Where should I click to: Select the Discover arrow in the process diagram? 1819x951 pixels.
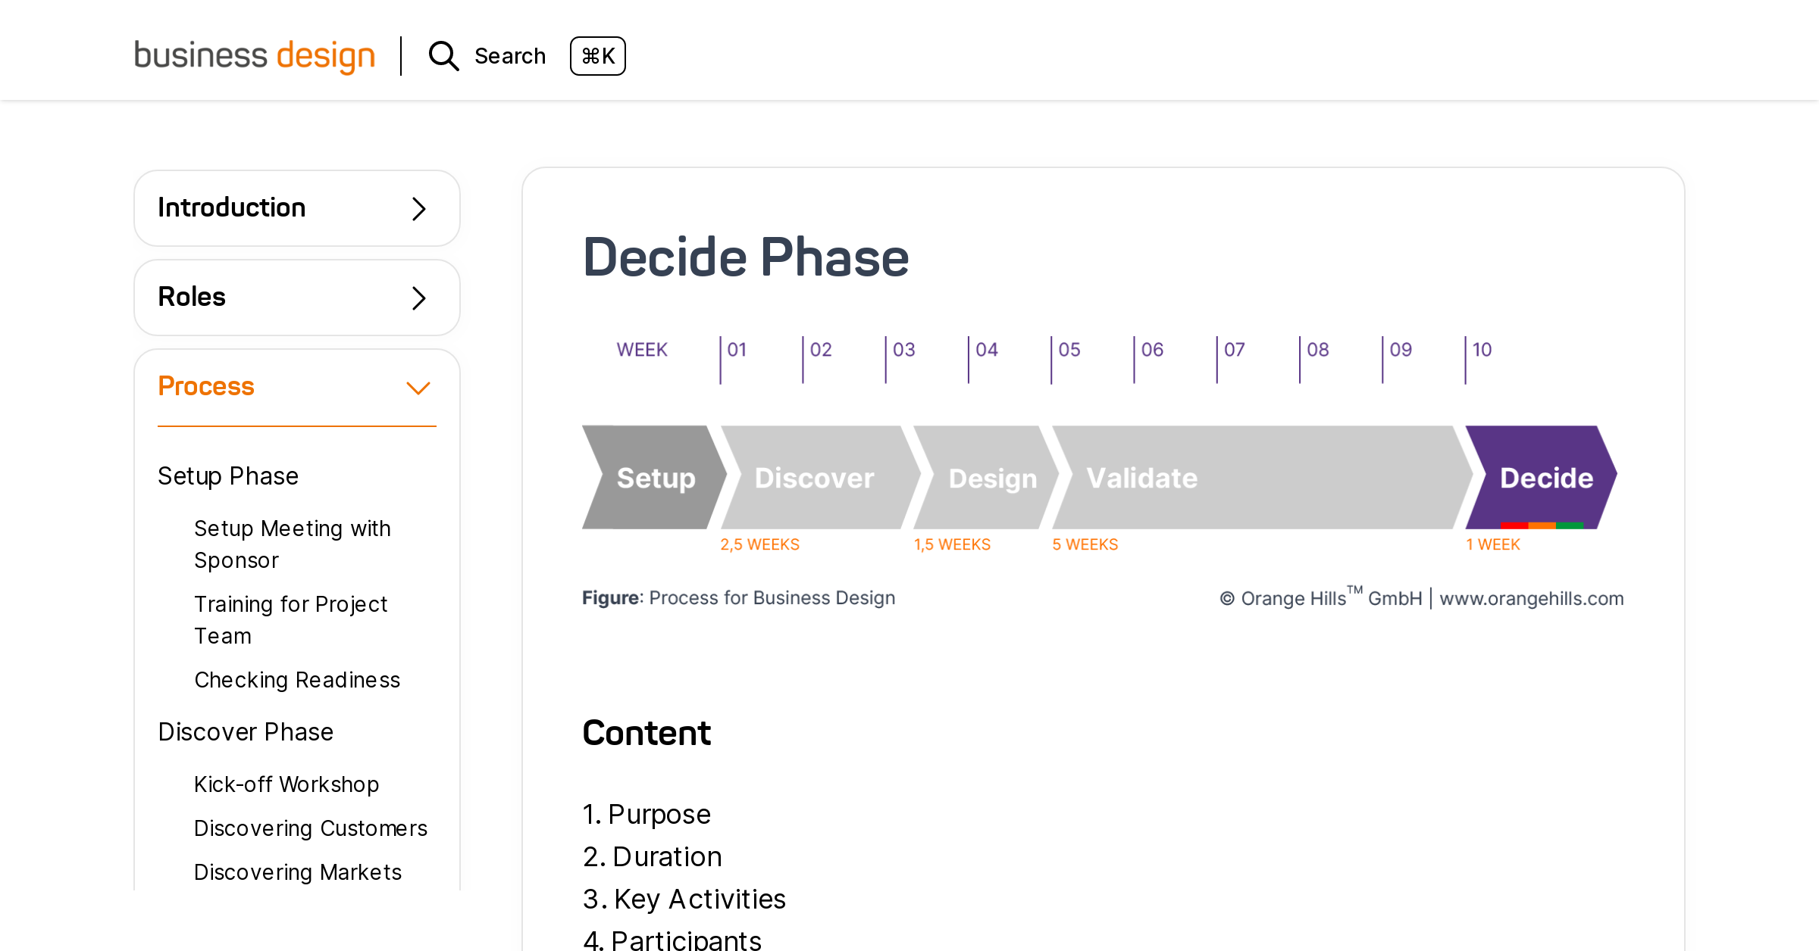(814, 477)
